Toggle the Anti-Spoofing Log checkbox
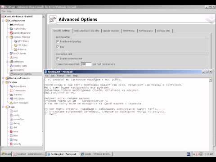216x162 pixels. (58, 47)
